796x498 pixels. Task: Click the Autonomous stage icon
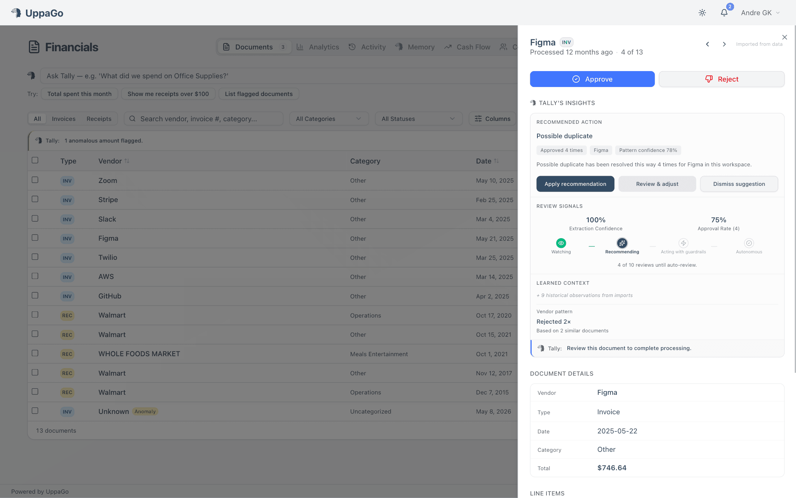[x=749, y=243]
